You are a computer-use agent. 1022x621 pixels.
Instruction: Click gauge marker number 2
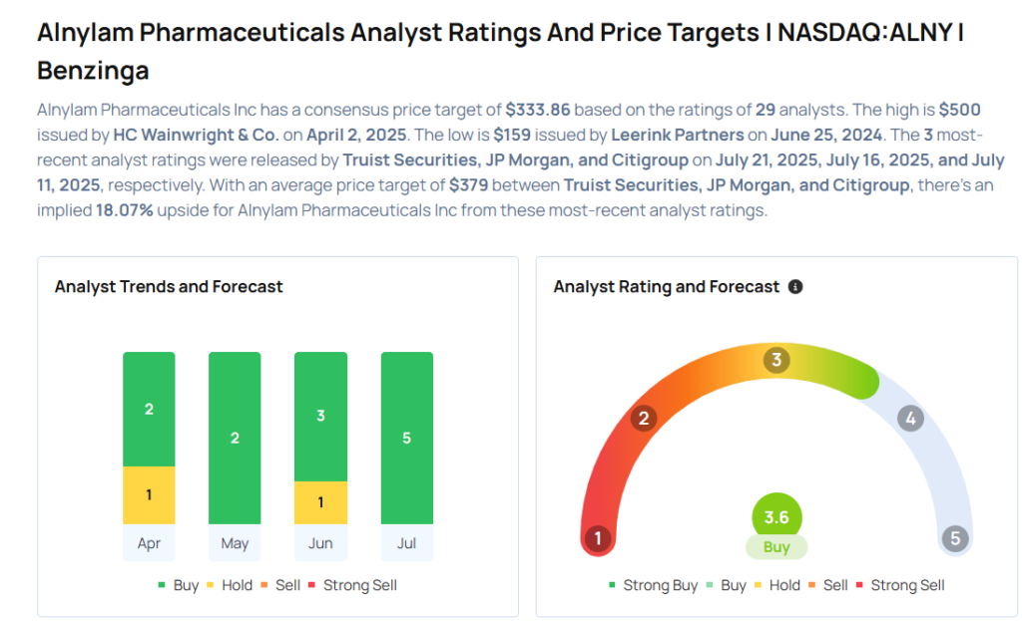(644, 418)
